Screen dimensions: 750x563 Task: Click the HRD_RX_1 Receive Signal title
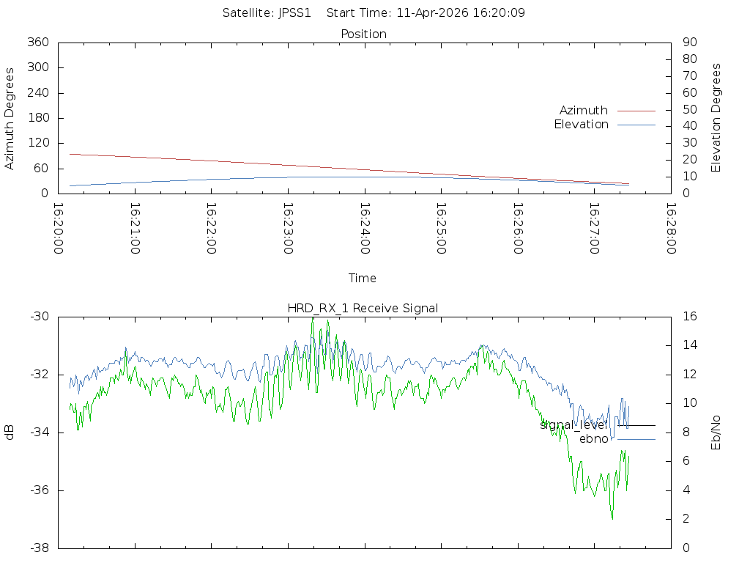[x=363, y=309]
